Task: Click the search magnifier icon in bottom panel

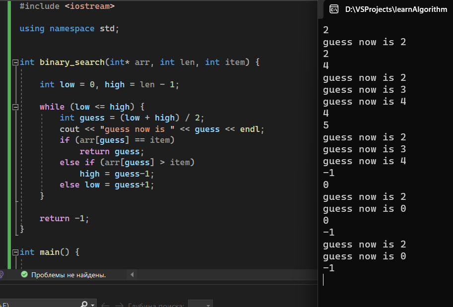Action: click(x=84, y=304)
